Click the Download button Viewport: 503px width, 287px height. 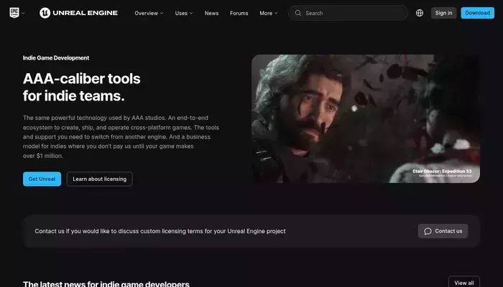click(x=477, y=13)
